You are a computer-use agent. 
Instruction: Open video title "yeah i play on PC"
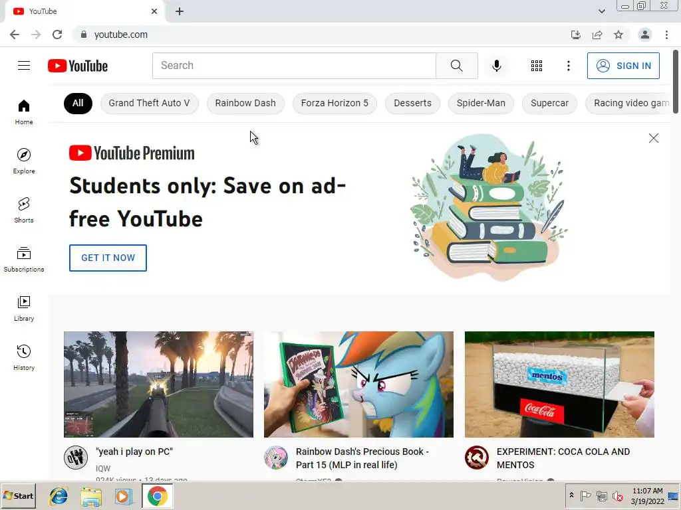pos(134,452)
